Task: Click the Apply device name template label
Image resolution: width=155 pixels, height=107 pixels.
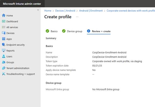Action: click(x=61, y=70)
